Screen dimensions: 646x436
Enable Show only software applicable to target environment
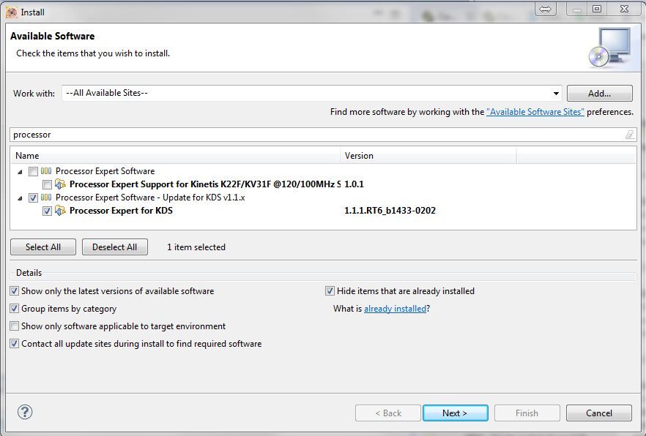click(15, 326)
